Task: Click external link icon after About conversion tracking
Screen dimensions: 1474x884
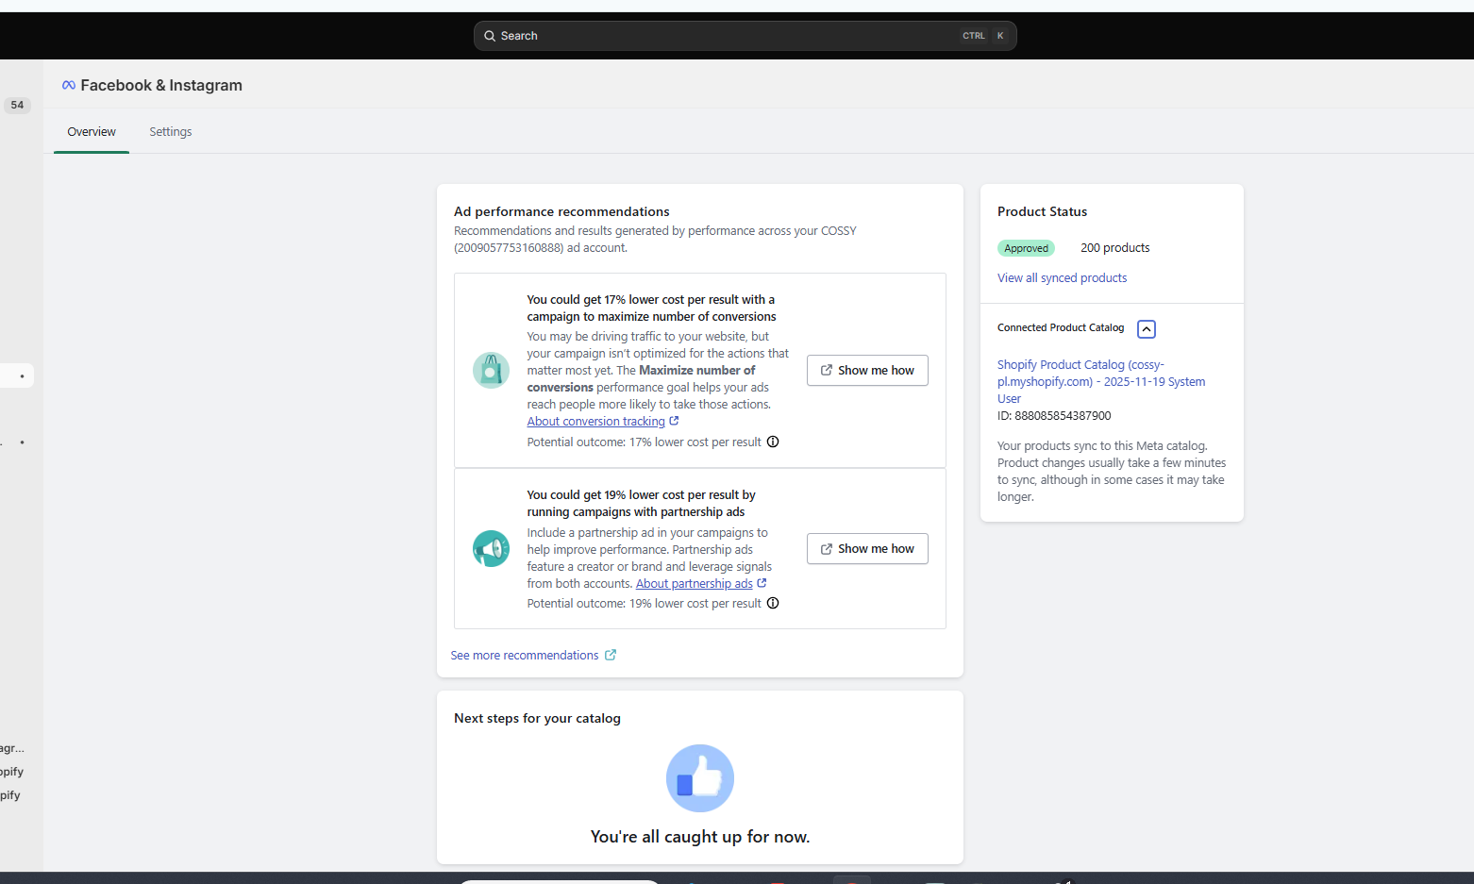Action: [674, 421]
